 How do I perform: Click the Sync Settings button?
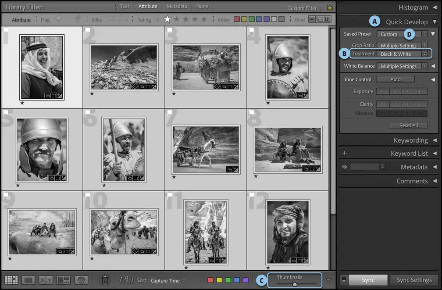[x=414, y=280]
